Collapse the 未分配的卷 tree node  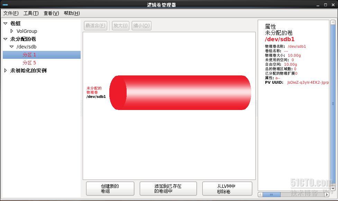tap(6, 39)
